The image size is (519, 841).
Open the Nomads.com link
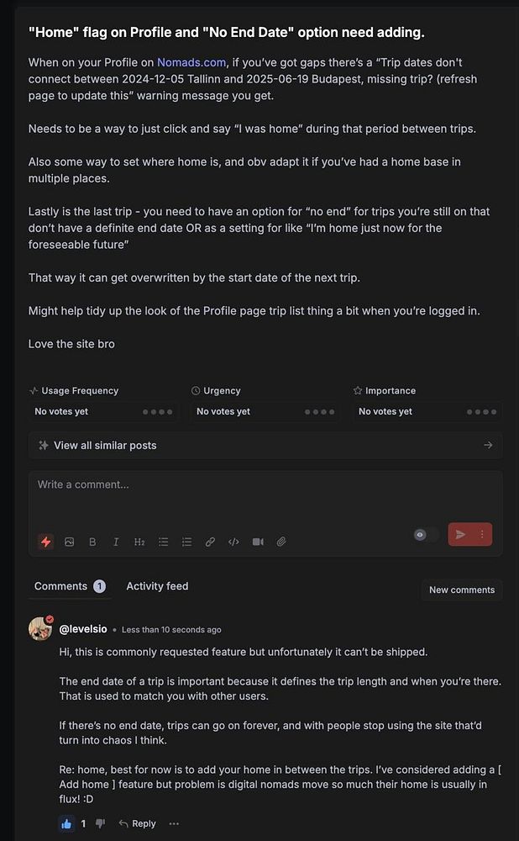point(191,62)
